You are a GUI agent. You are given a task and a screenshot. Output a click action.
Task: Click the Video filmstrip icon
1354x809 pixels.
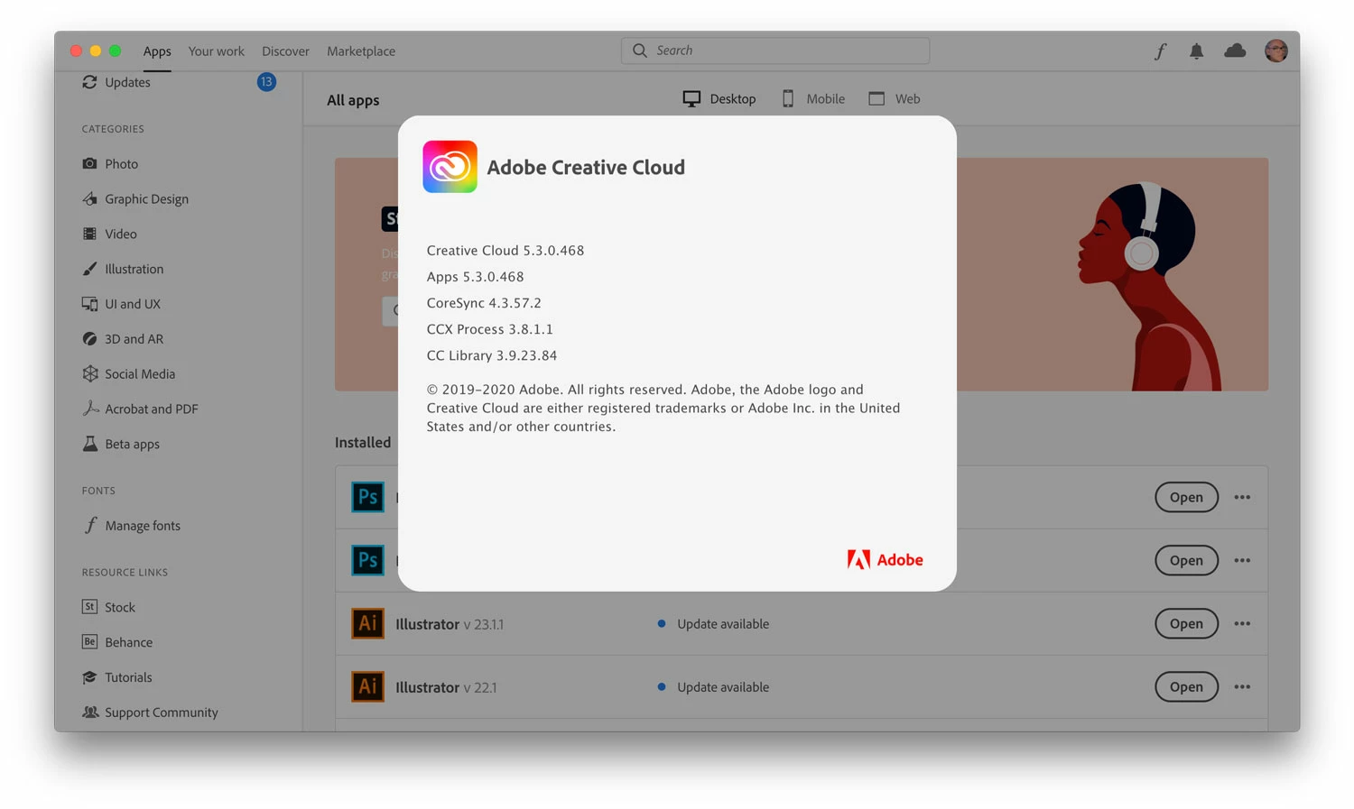point(89,234)
